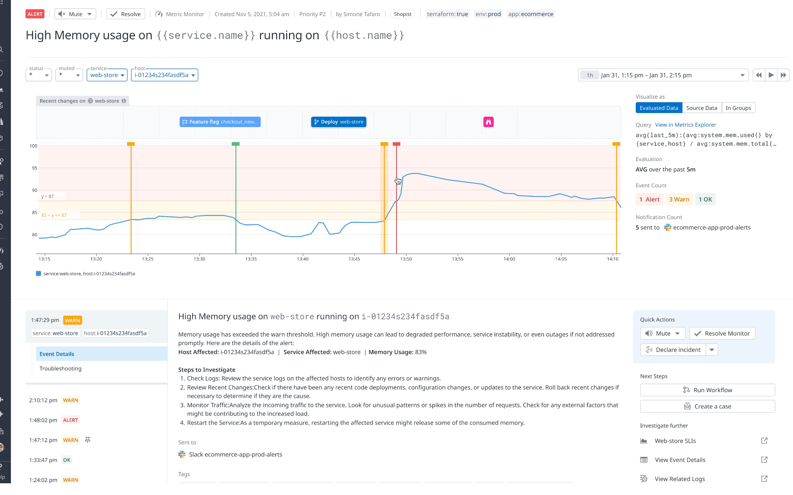Click the Deploy web-store event marker

click(338, 122)
